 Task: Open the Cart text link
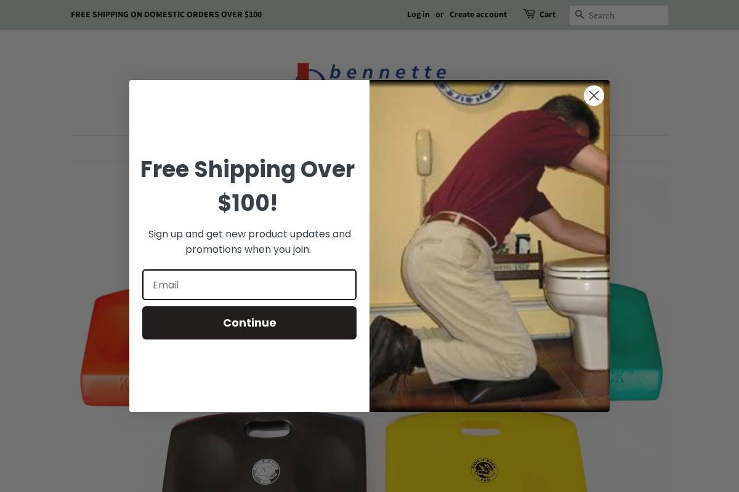click(x=547, y=14)
